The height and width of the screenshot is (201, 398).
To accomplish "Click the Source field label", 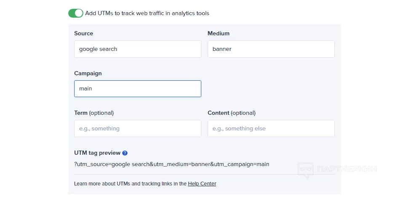I will click(83, 33).
